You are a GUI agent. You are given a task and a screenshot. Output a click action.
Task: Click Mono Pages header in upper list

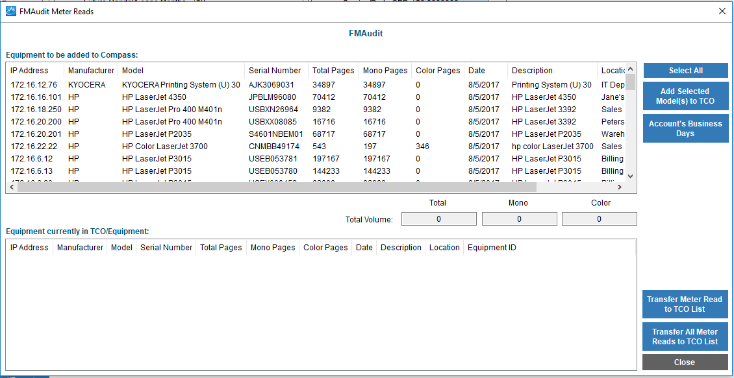(x=385, y=71)
